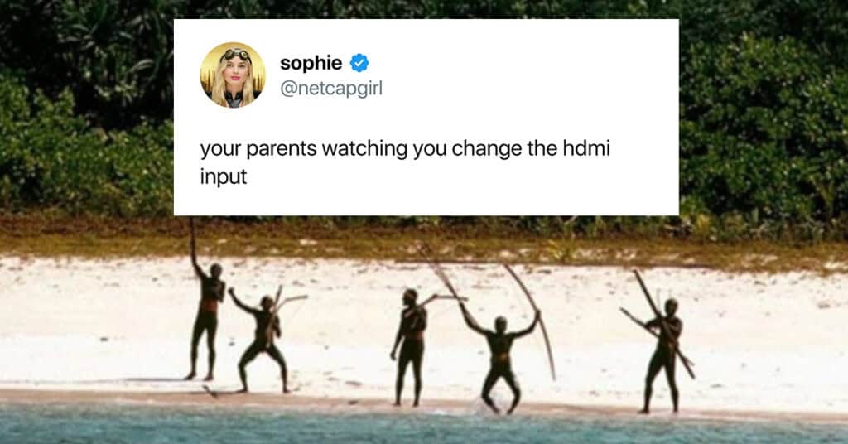The image size is (848, 444).
Task: Click the word "parents" in the tweet text
Action: [282, 149]
